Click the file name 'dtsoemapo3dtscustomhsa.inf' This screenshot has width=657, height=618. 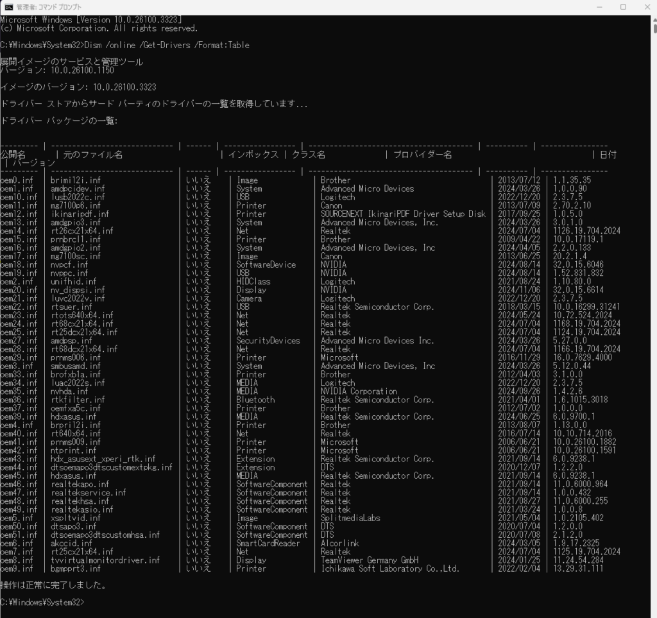pos(105,535)
